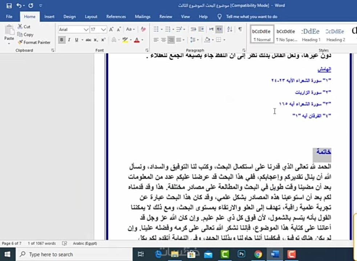This screenshot has height=261, width=357.
Task: Click the Undo arrow icon
Action: click(19, 5)
